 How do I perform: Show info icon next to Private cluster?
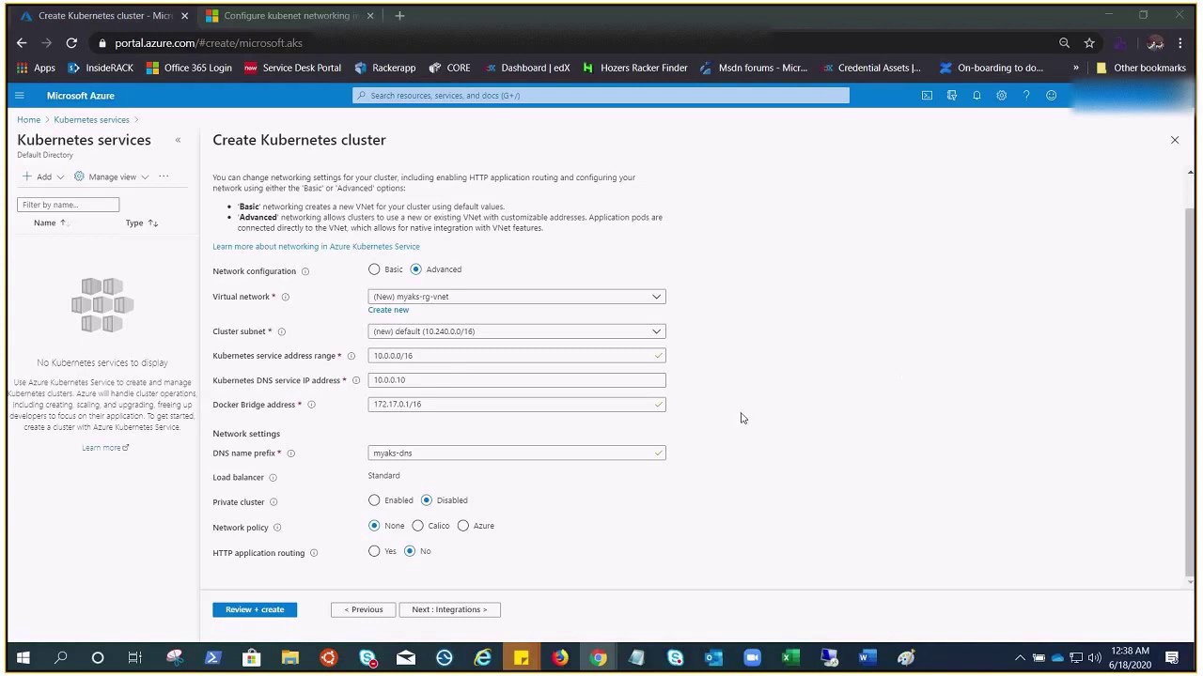click(273, 502)
